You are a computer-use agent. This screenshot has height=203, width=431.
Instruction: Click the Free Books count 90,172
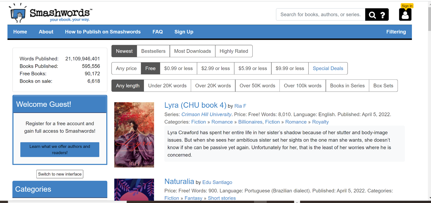pyautogui.click(x=92, y=74)
